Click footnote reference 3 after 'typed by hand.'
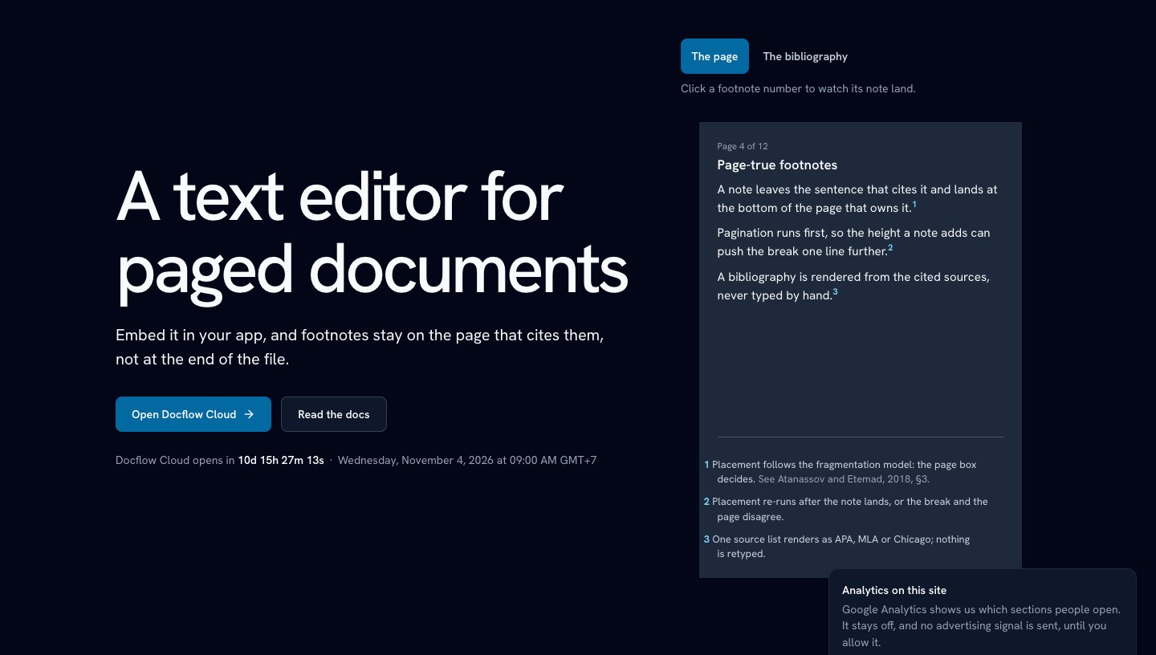Screen dimensions: 1156x655 [835, 292]
